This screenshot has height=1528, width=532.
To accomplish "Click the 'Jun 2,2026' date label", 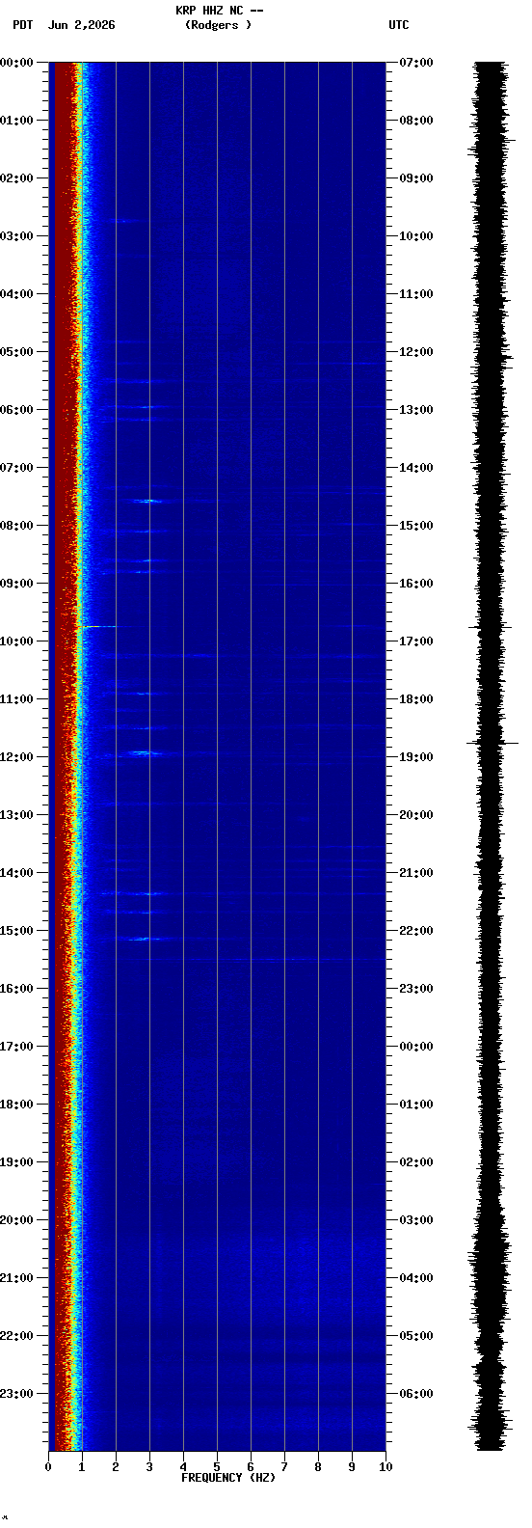I will 81,25.
